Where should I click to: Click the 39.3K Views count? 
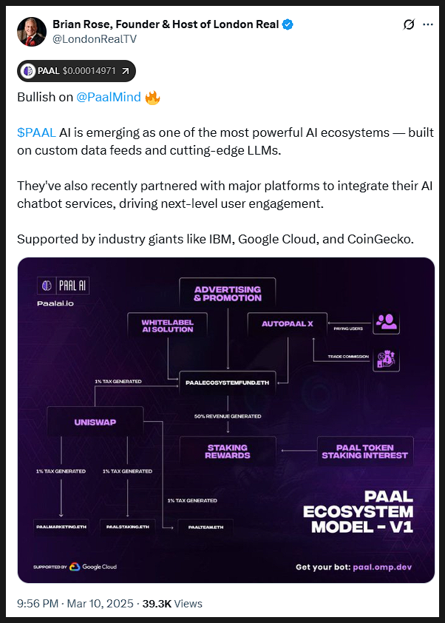pyautogui.click(x=172, y=604)
